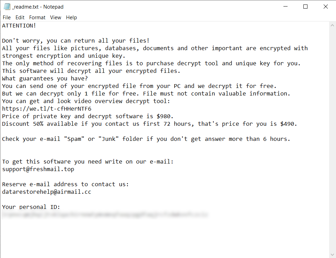Viewport: 336px width, 258px height.
Task: Click the we.tl video overview URL
Action: point(47,109)
